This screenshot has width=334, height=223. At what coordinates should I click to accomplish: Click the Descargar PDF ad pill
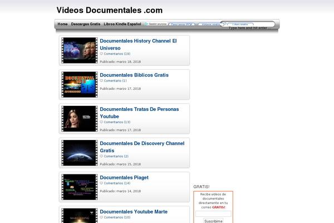click(x=181, y=25)
